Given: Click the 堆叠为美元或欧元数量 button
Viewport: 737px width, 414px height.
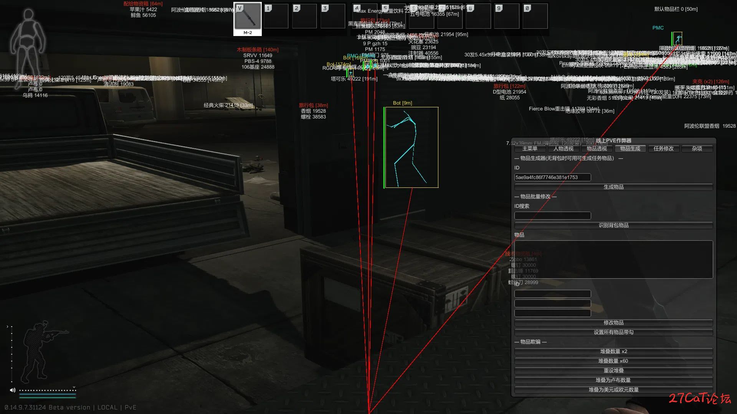Looking at the screenshot, I should pyautogui.click(x=613, y=390).
